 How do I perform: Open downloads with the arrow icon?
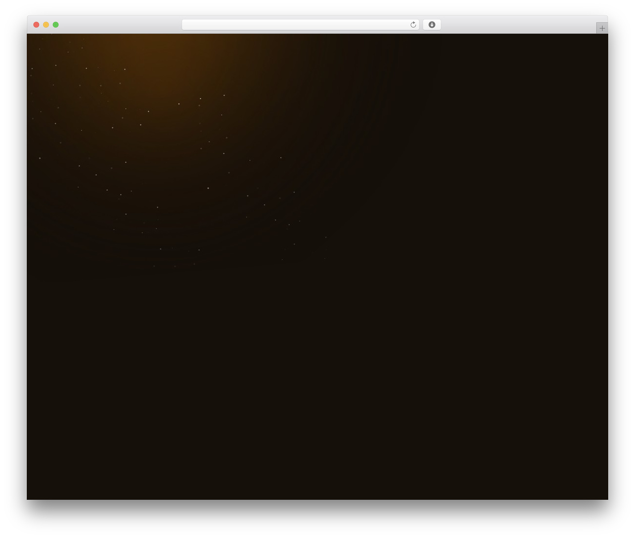[x=432, y=25]
